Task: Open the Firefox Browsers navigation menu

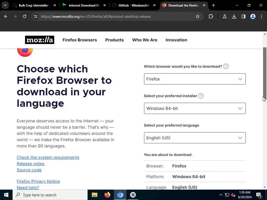Action: click(x=80, y=40)
